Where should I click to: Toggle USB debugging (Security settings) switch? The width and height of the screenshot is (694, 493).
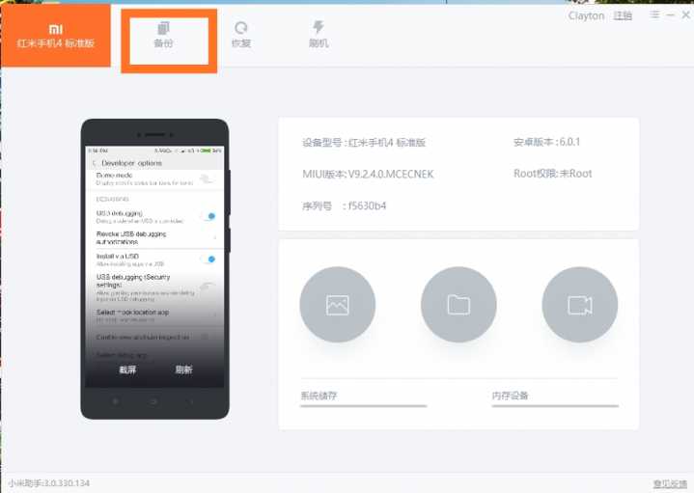208,286
